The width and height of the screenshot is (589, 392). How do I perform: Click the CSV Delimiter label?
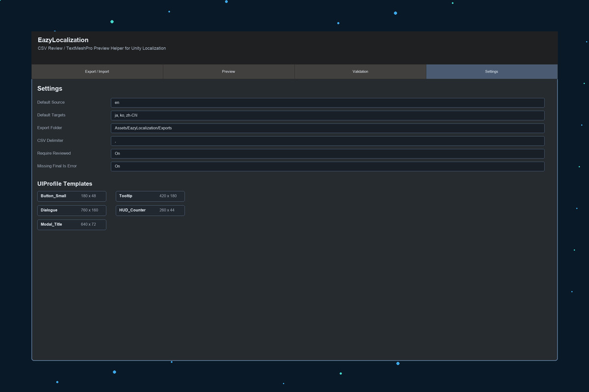tap(50, 141)
